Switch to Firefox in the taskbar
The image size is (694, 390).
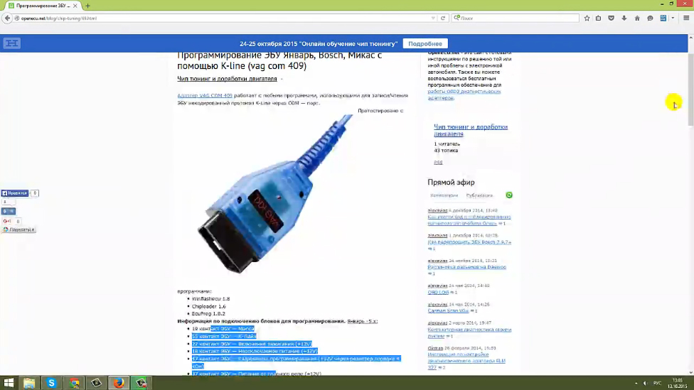click(119, 383)
